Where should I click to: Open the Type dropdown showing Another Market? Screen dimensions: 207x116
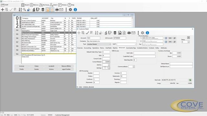tap(99, 44)
